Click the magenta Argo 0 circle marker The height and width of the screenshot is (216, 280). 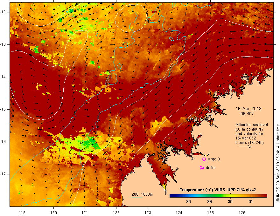click(204, 159)
